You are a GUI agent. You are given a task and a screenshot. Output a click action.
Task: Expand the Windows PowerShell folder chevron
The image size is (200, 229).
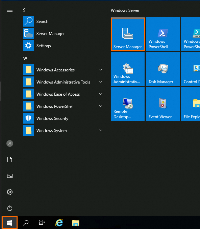coord(101,106)
